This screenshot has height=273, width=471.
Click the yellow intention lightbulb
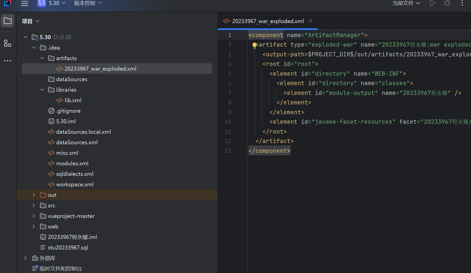tap(255, 45)
